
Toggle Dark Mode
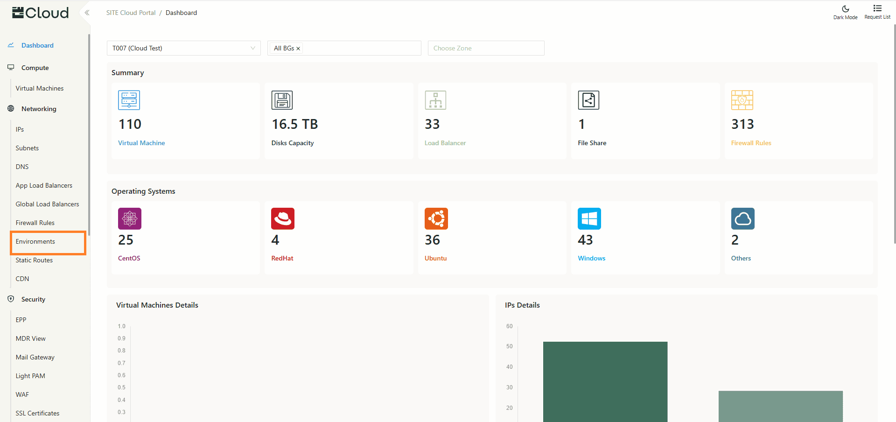tap(845, 12)
